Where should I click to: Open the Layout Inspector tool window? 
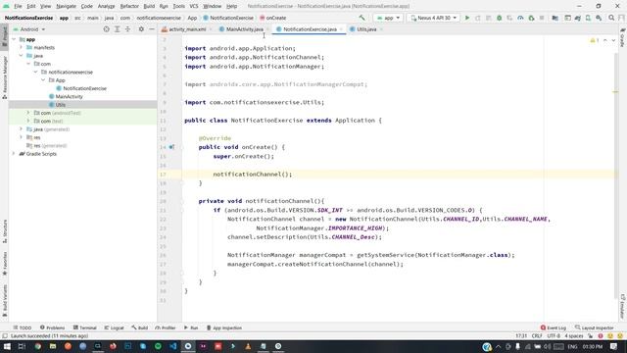click(x=595, y=328)
